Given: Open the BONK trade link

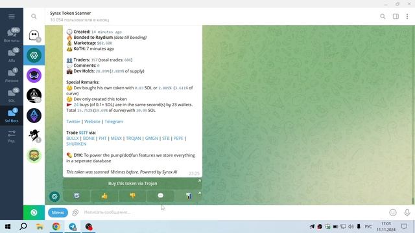Looking at the screenshot, I should [89, 138].
